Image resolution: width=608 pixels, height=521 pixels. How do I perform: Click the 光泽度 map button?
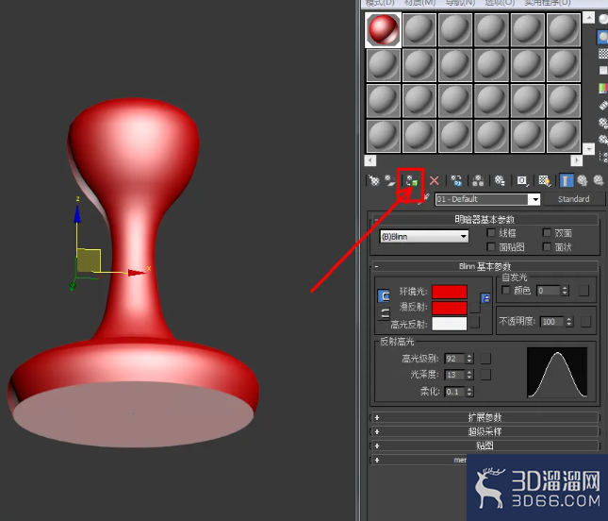click(x=485, y=375)
